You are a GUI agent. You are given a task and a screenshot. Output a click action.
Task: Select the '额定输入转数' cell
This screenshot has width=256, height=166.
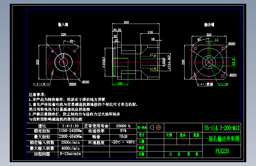tap(42, 143)
